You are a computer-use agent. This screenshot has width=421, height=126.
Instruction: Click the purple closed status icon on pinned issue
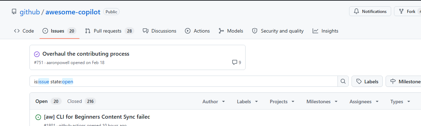tap(37, 54)
